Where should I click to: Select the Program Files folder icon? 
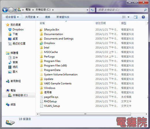click(x=41, y=61)
